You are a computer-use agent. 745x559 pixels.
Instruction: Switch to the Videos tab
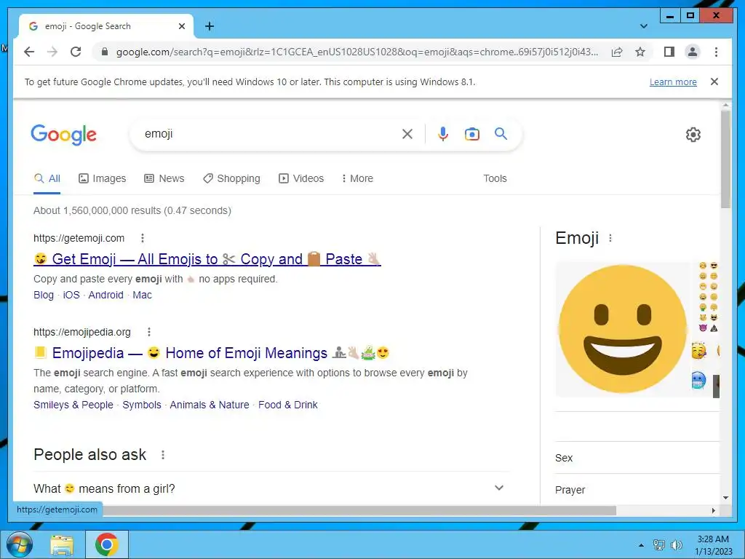(301, 179)
